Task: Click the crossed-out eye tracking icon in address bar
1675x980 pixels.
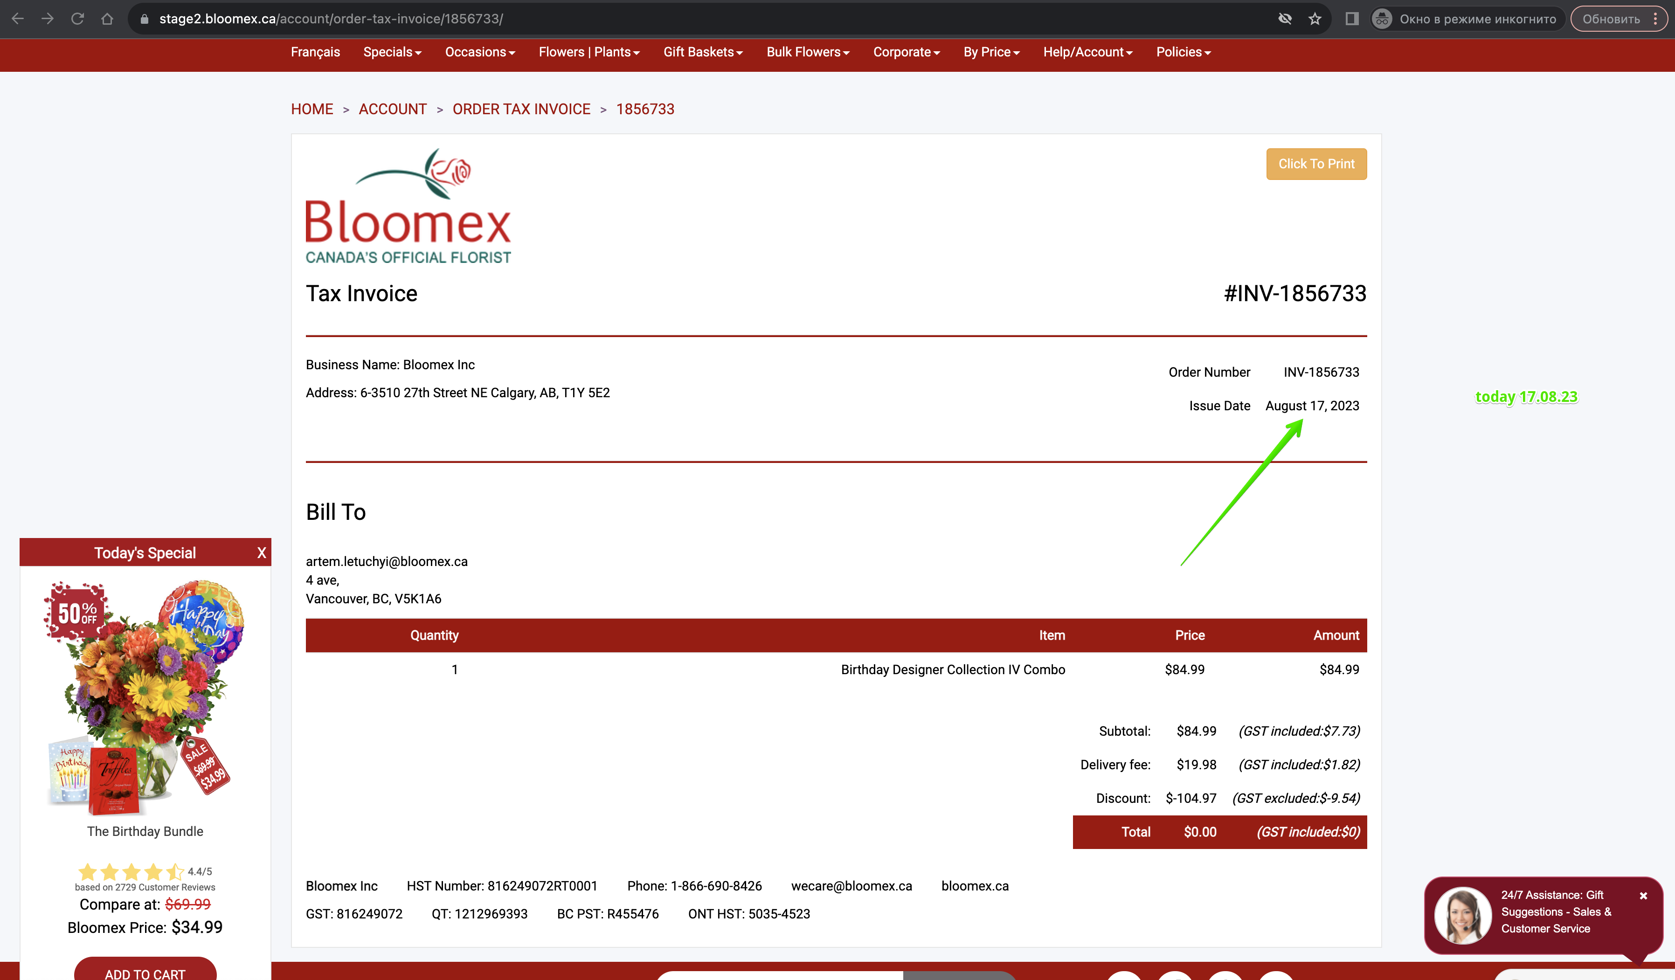Action: pos(1285,19)
